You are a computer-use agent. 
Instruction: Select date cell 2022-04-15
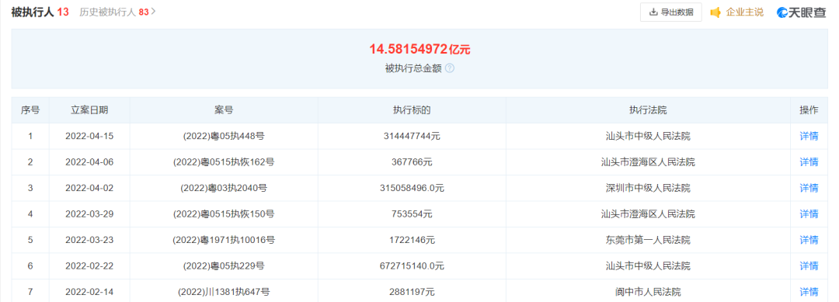[89, 137]
